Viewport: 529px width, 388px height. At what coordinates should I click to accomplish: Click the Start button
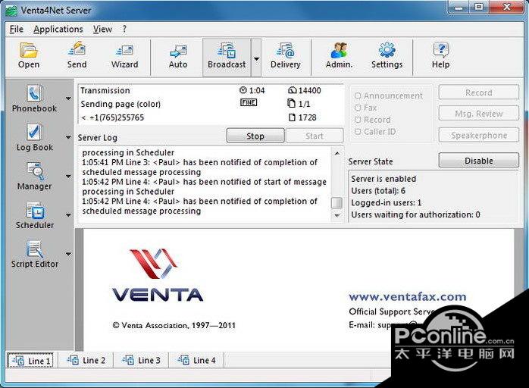pos(315,136)
